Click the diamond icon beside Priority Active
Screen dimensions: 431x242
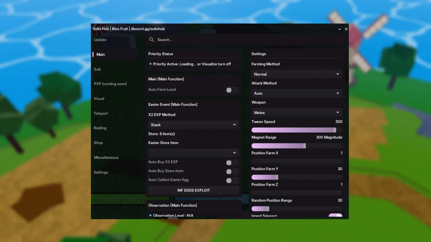click(150, 64)
